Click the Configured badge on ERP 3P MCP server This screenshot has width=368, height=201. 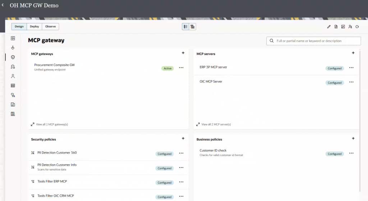[335, 68]
